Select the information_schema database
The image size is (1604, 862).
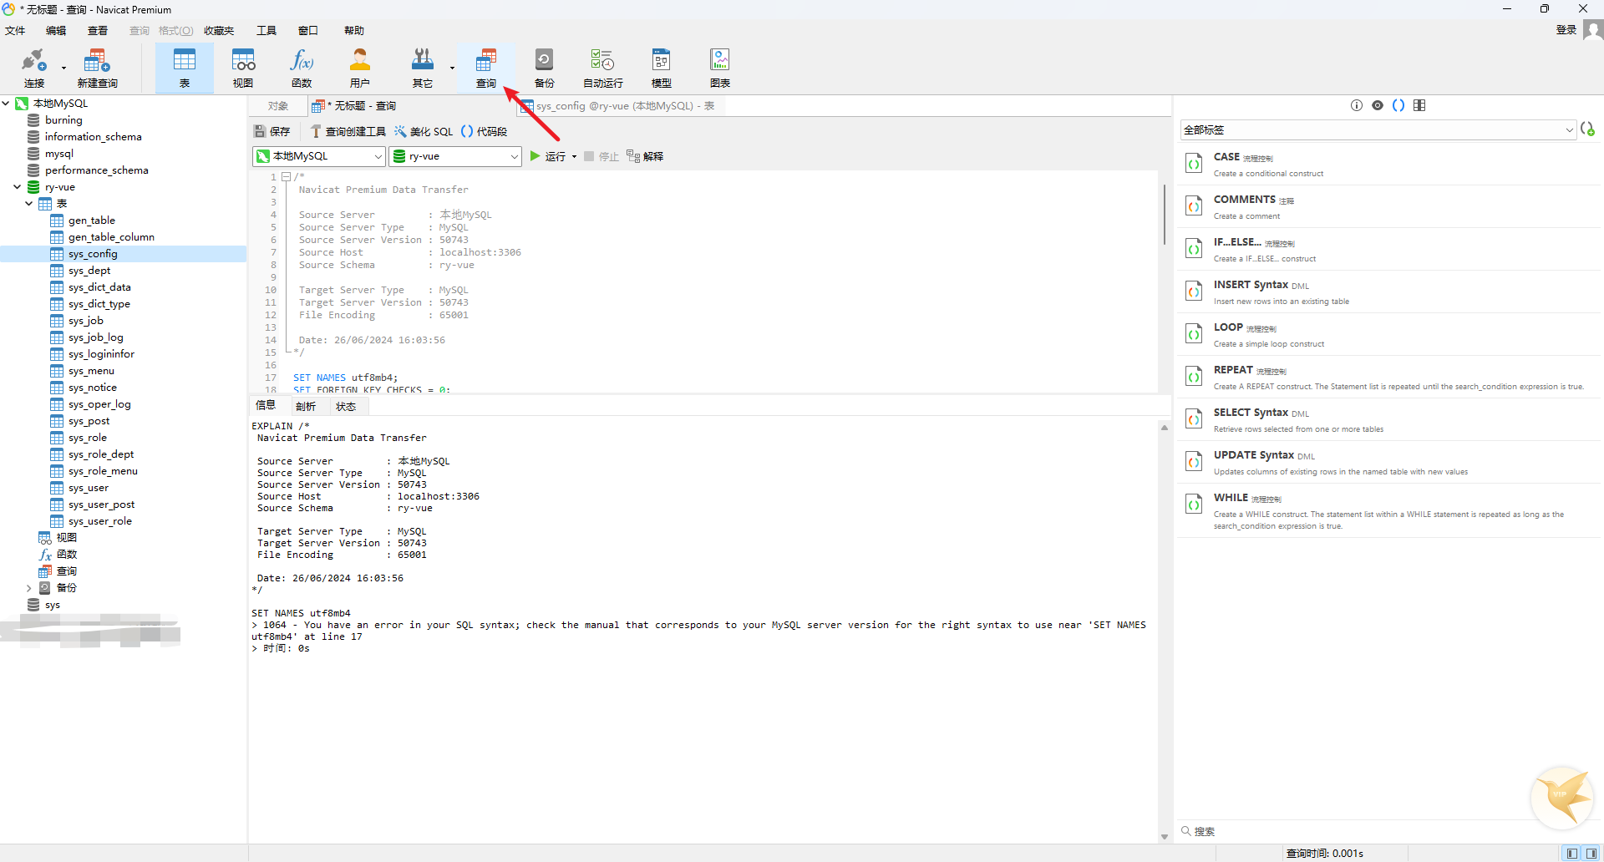(93, 137)
